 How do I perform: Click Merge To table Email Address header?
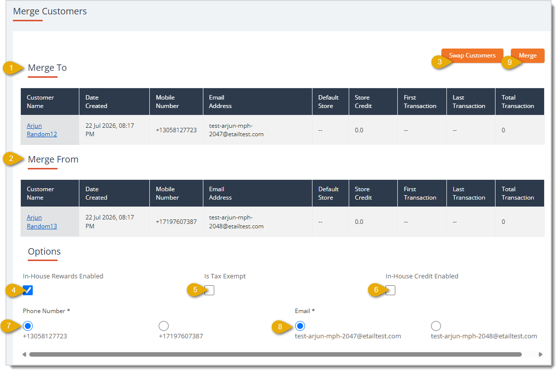tap(257, 102)
